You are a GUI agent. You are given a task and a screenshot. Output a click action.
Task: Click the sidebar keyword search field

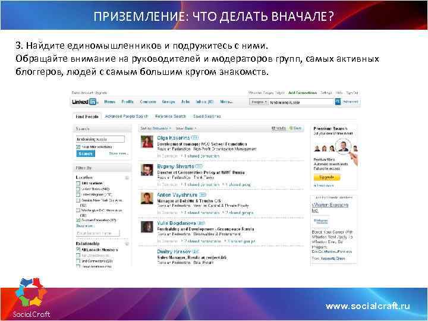pos(100,139)
